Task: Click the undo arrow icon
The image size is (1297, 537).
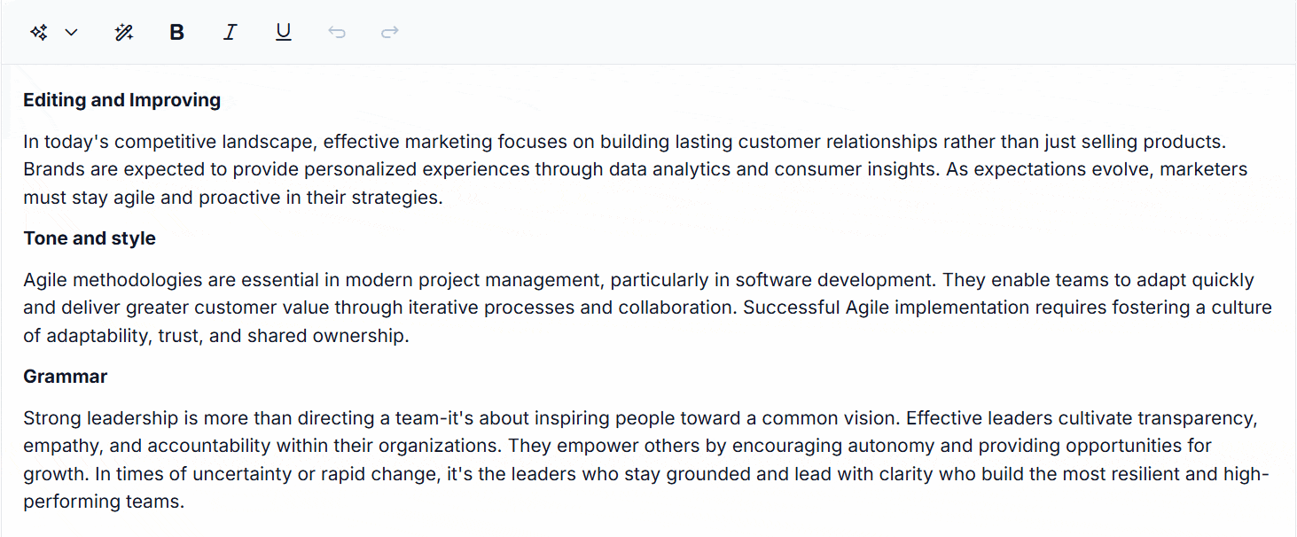Action: (x=337, y=33)
